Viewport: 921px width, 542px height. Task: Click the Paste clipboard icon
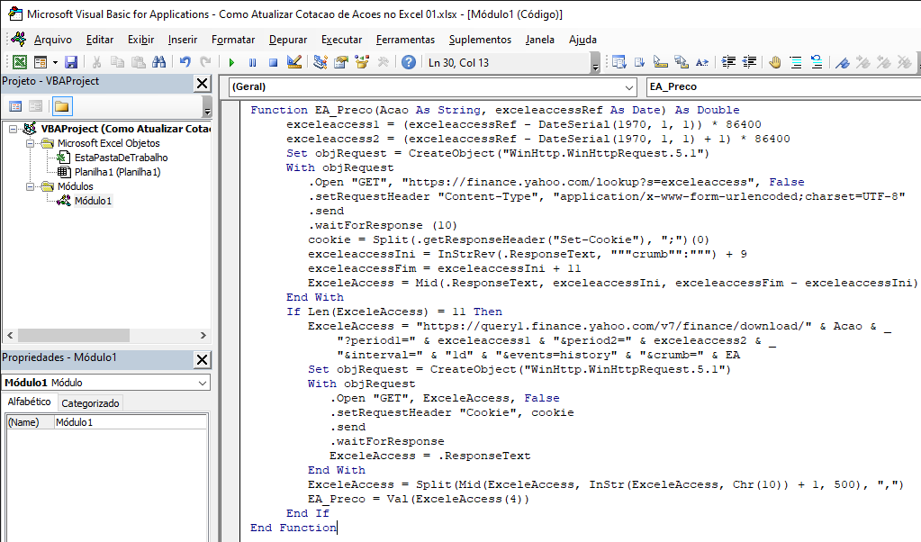pyautogui.click(x=138, y=62)
